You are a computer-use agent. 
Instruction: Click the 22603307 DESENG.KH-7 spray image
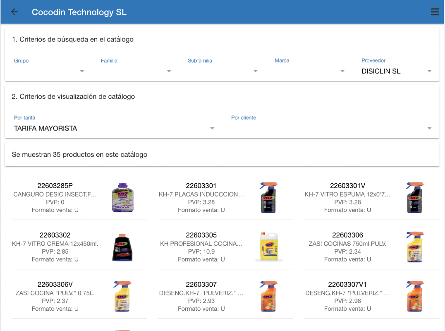[268, 296]
